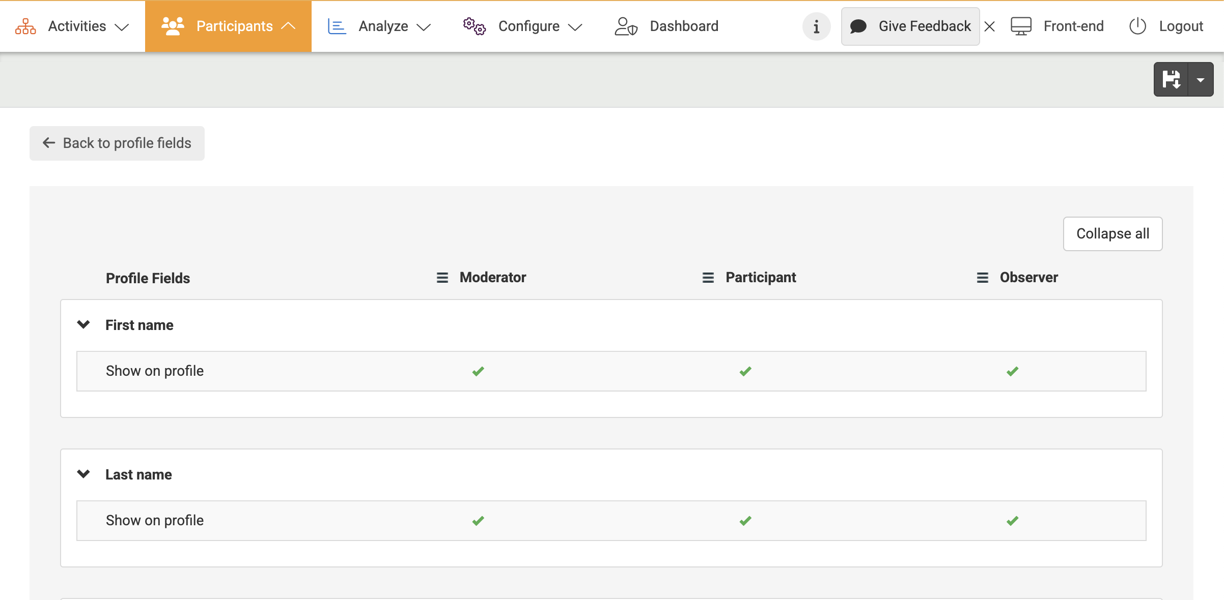This screenshot has width=1224, height=600.
Task: Open Dashboard user shield icon
Action: pos(626,26)
